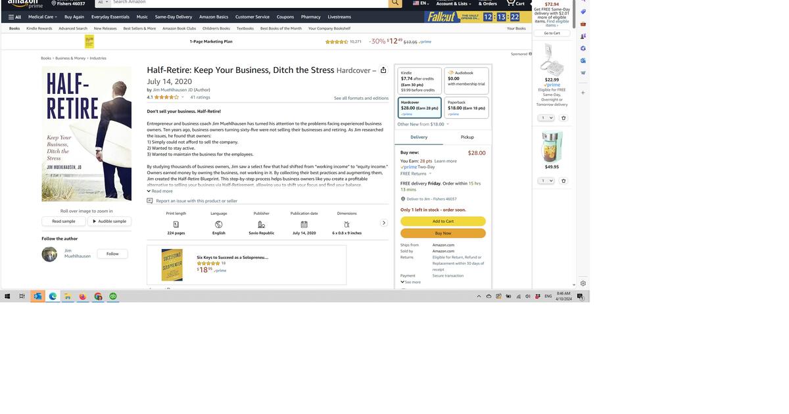The width and height of the screenshot is (789, 414).
Task: Remove the $49.95 item using trash icon
Action: tap(563, 181)
